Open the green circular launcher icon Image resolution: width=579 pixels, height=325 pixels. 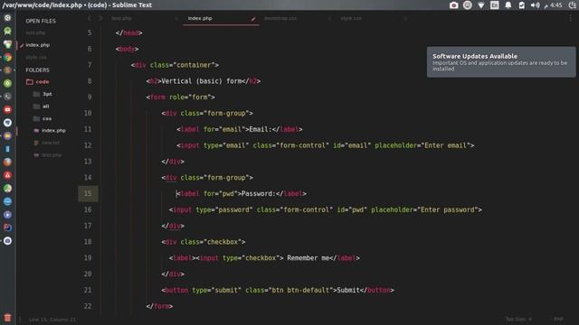point(7,83)
